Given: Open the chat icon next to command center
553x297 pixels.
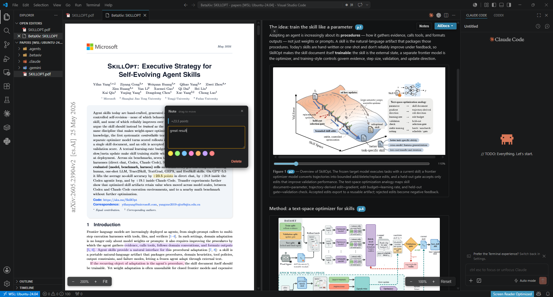Looking at the screenshot, I should tap(360, 5).
